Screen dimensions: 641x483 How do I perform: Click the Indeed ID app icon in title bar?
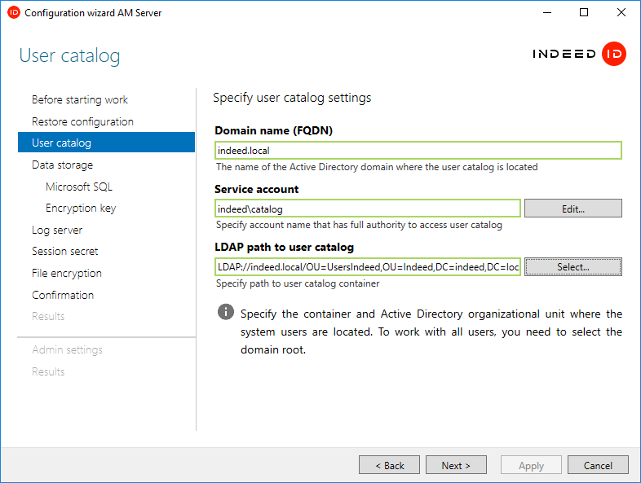click(x=13, y=13)
